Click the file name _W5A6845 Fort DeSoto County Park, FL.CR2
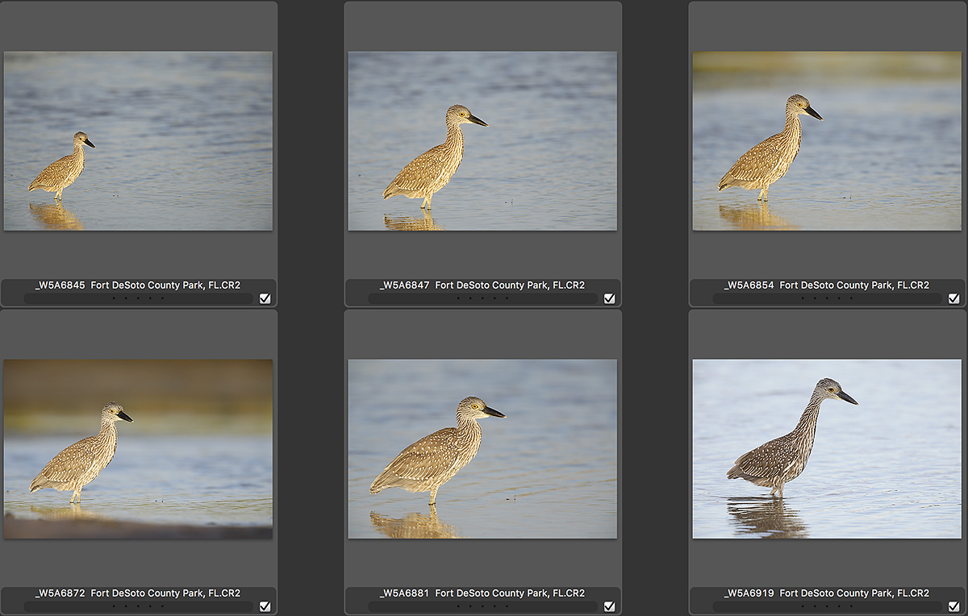Viewport: 968px width, 616px height. (138, 285)
